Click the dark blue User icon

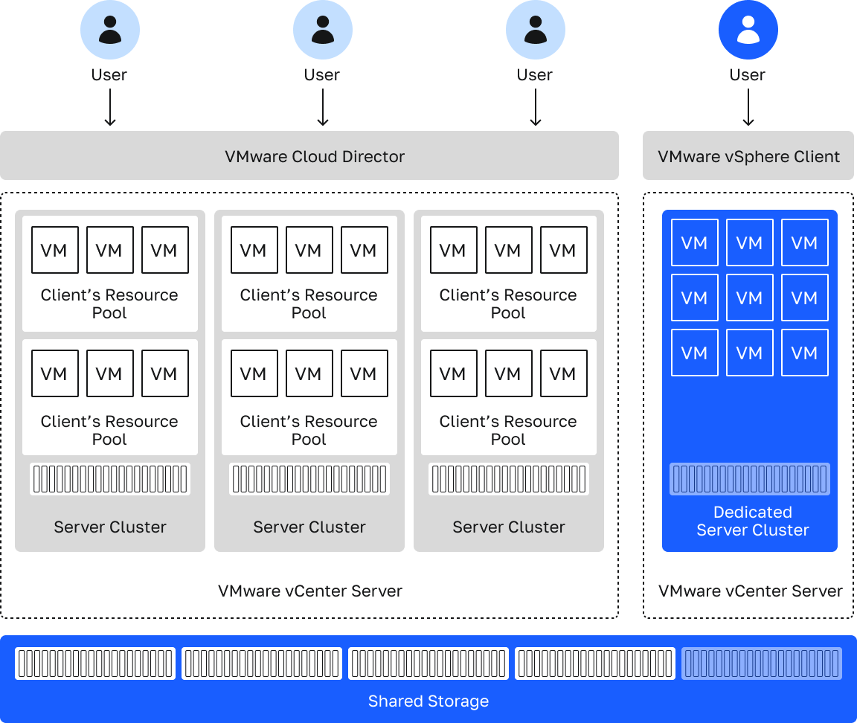tap(748, 30)
